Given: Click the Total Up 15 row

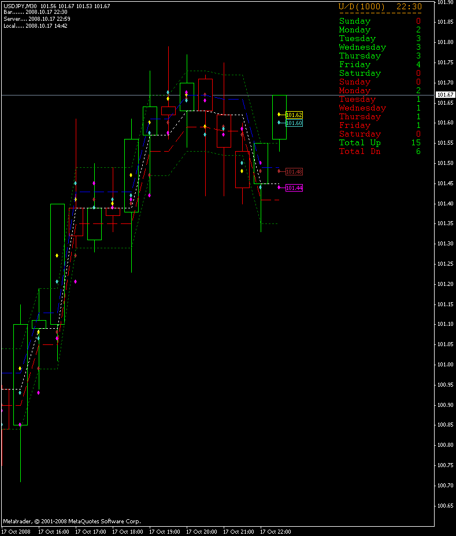Looking at the screenshot, I should click(380, 143).
